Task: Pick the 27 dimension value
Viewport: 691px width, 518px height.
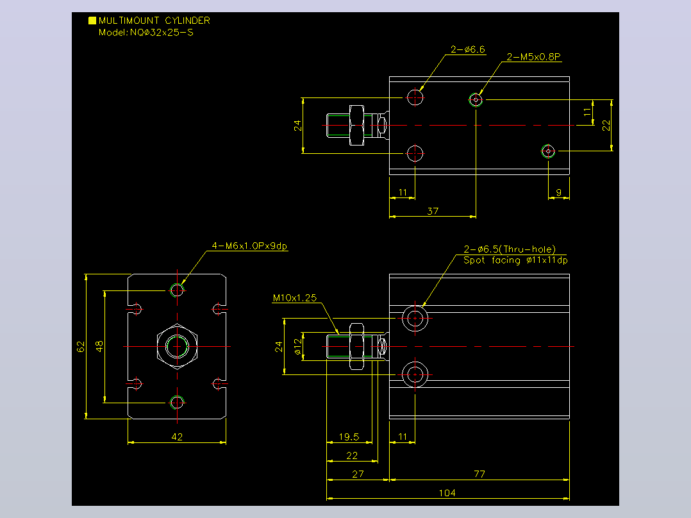Action: pos(358,474)
